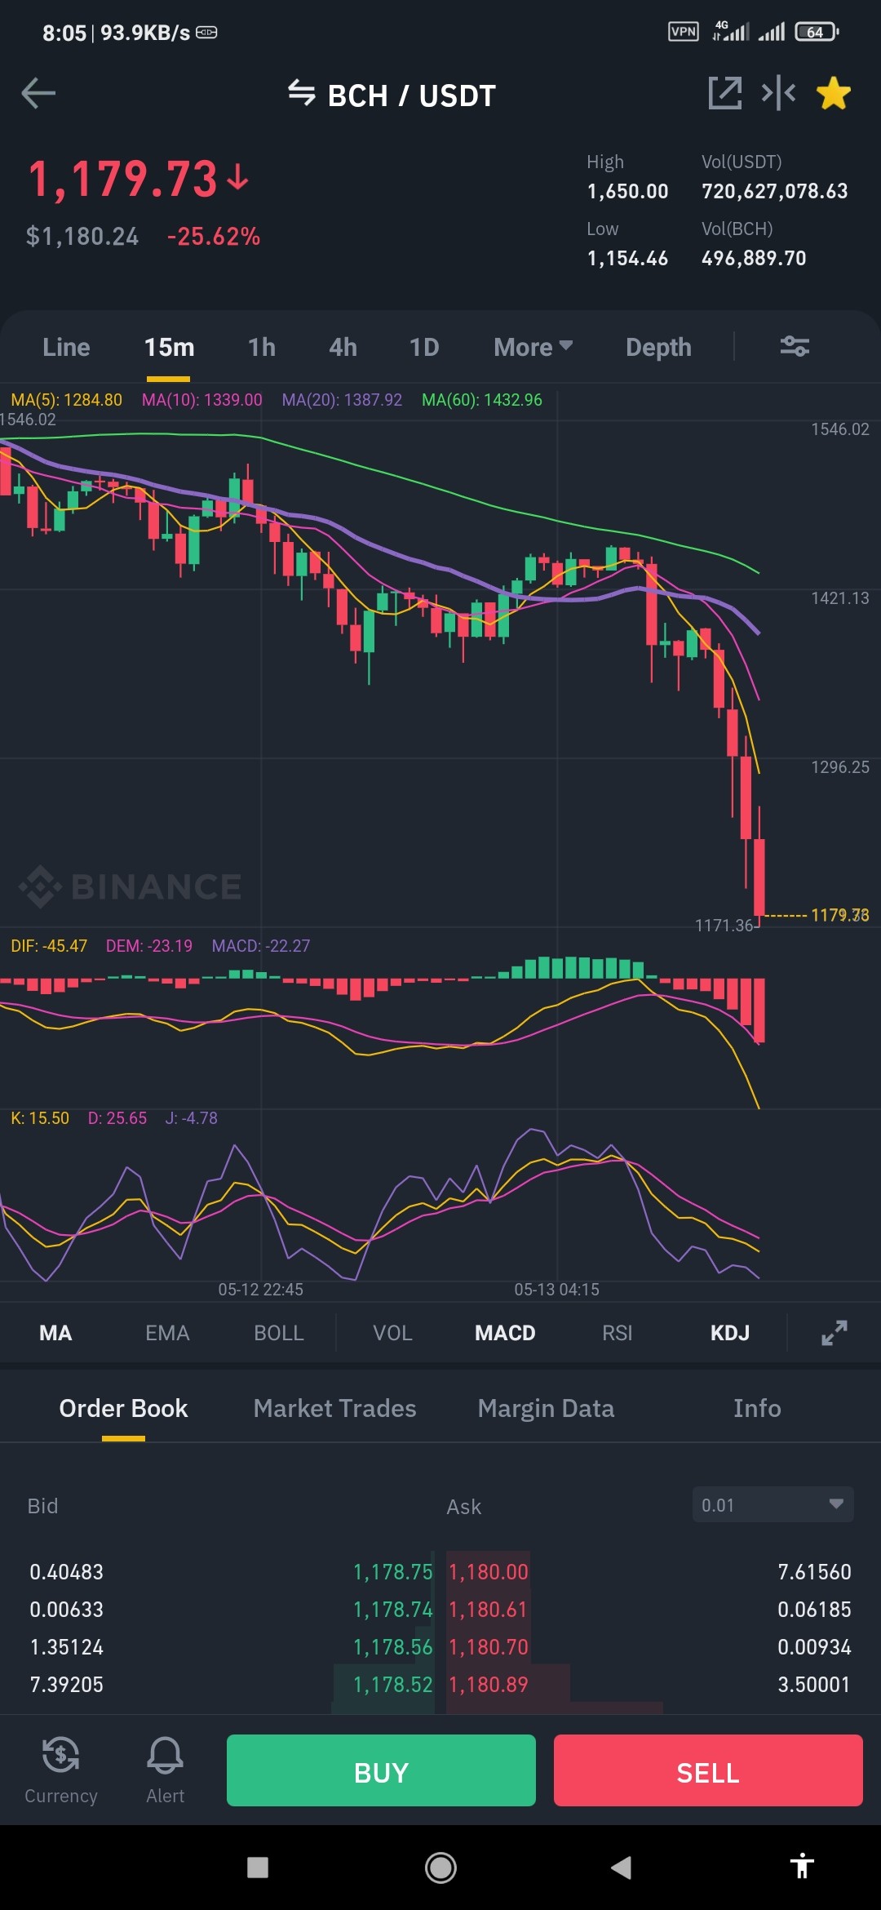Open chart settings sliders icon
The image size is (881, 1910).
[795, 347]
